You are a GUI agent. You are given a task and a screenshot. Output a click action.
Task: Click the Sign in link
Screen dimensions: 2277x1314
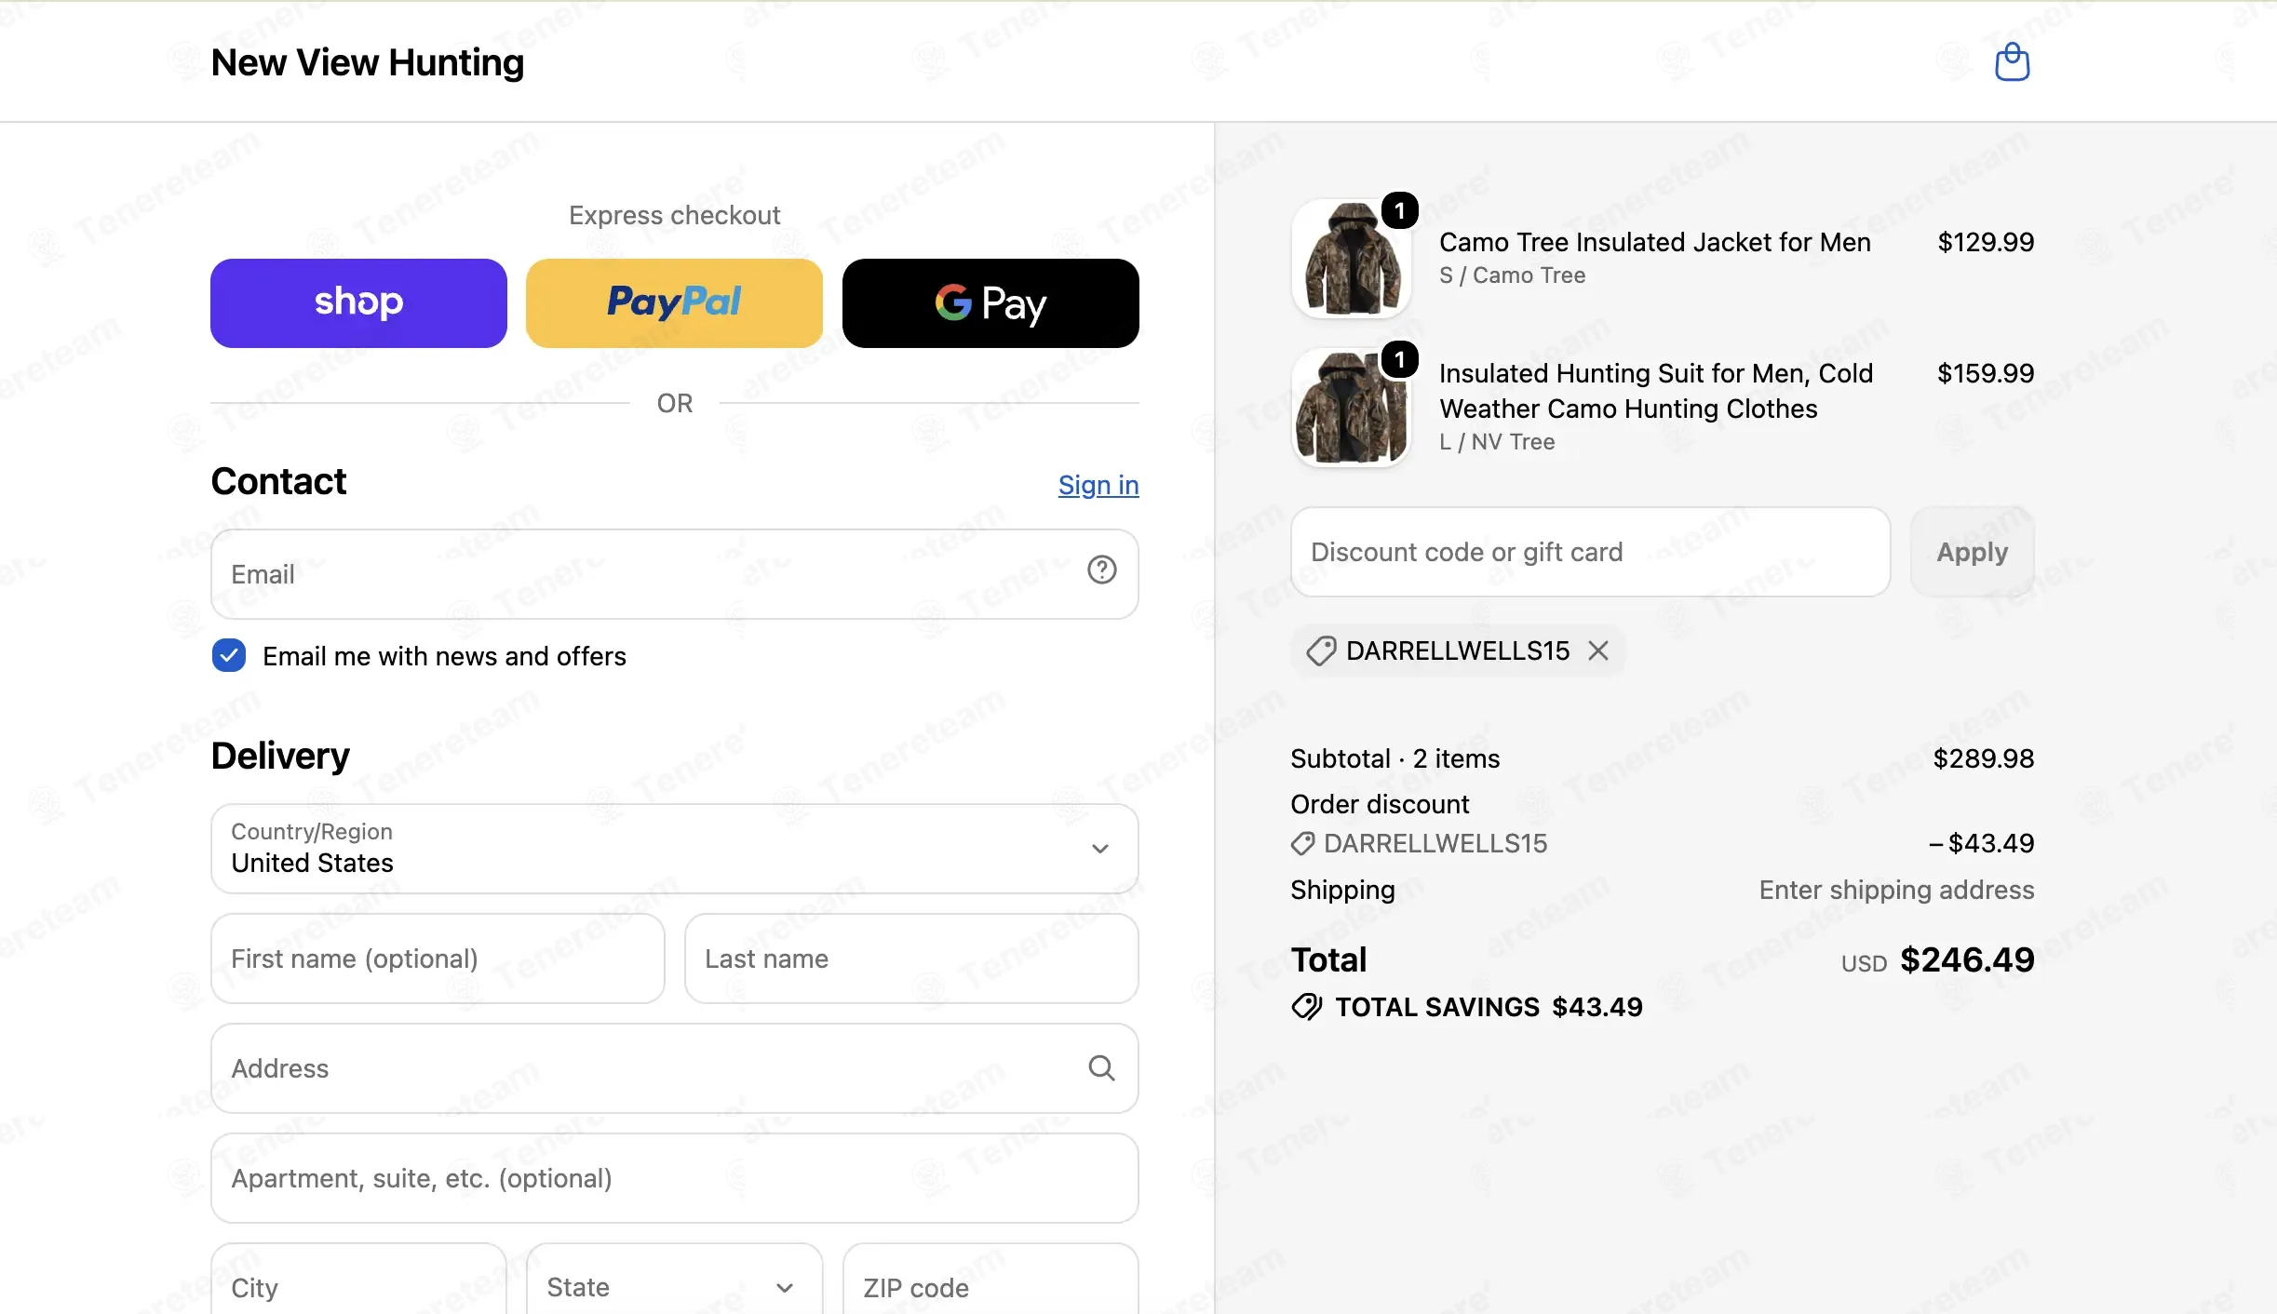(1098, 485)
